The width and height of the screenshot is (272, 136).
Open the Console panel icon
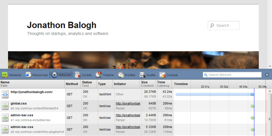pyautogui.click(x=162, y=75)
